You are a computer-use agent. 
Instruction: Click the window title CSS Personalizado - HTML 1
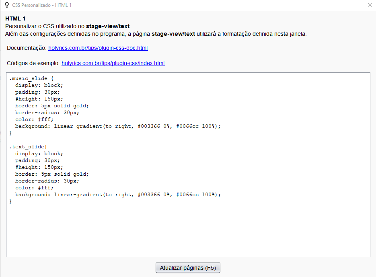(x=42, y=5)
